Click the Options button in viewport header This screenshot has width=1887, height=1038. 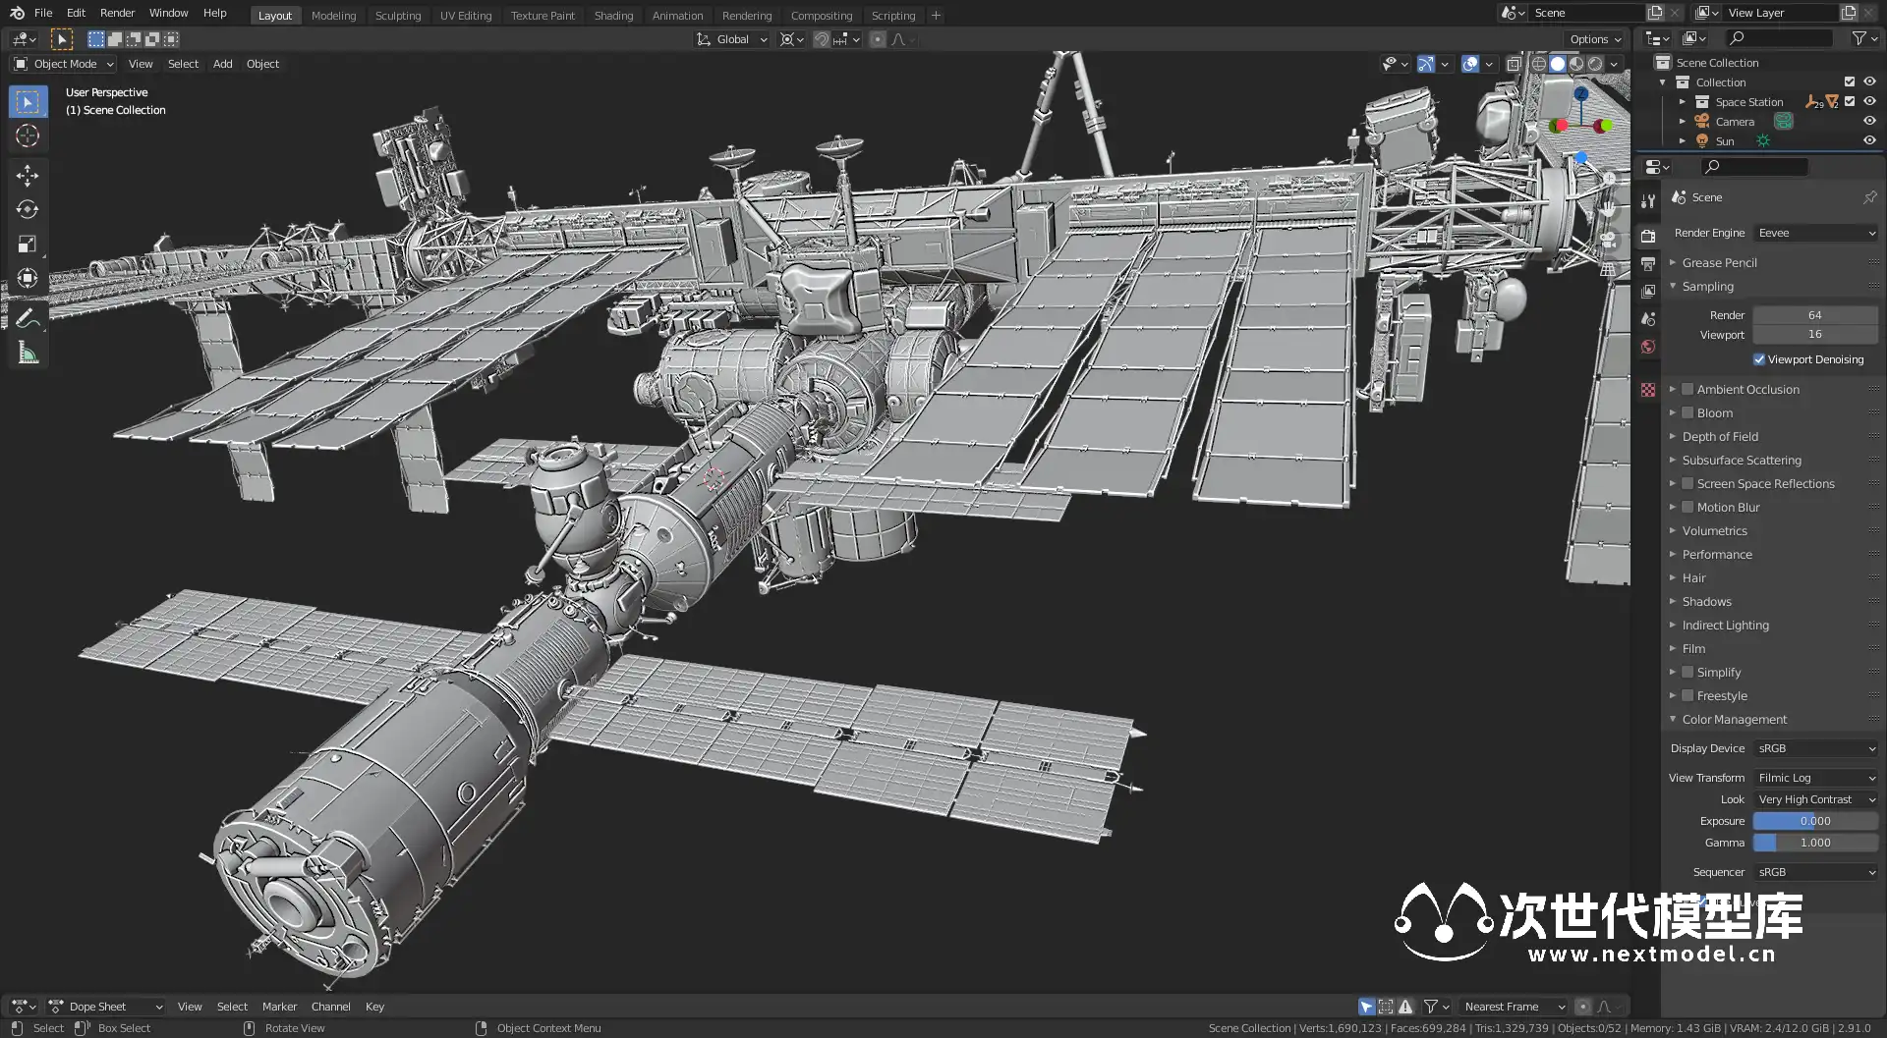[x=1594, y=39]
